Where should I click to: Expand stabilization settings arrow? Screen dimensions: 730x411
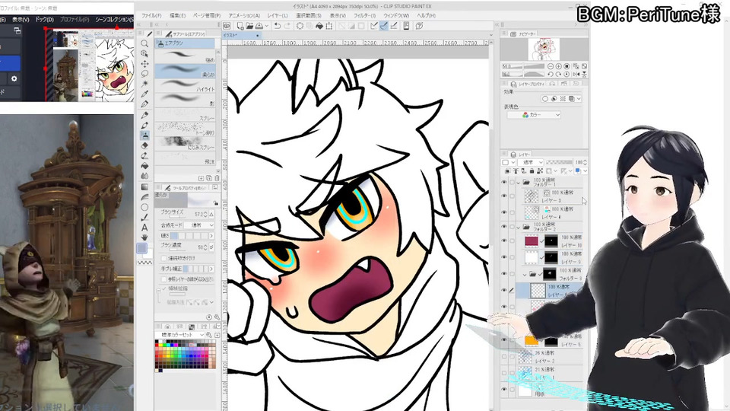[x=212, y=269]
